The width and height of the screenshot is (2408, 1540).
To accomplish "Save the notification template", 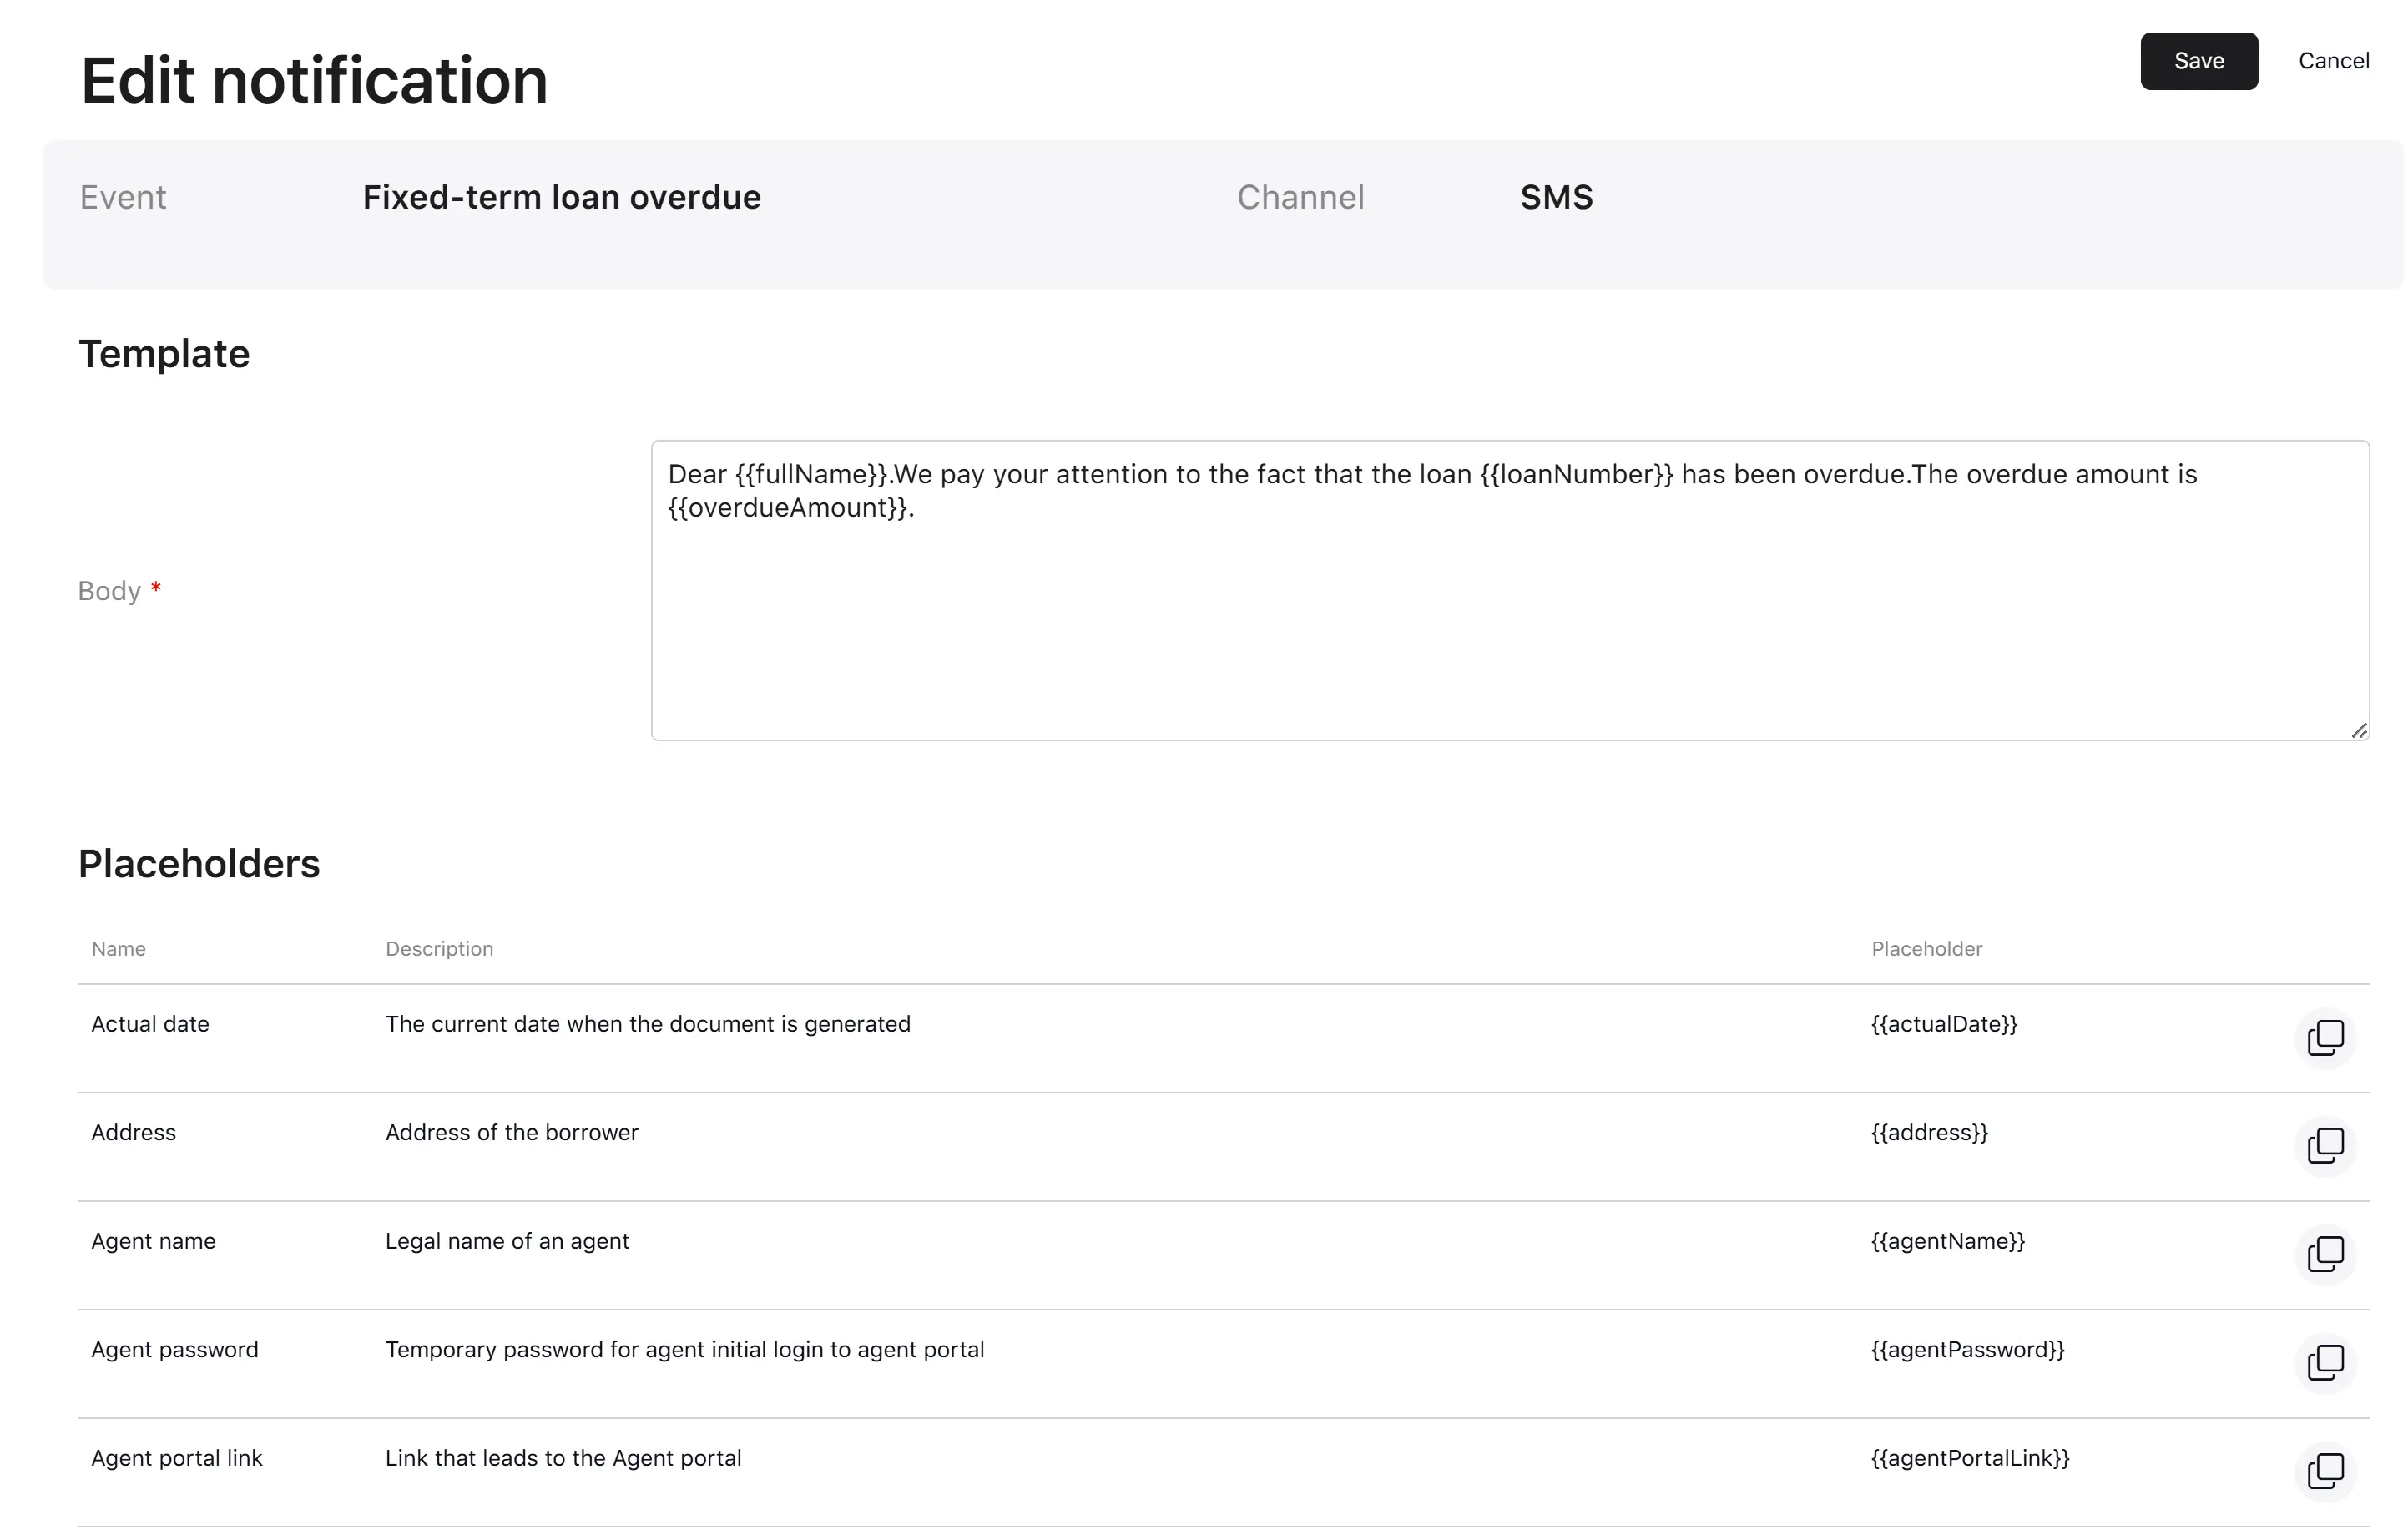I will (2199, 61).
